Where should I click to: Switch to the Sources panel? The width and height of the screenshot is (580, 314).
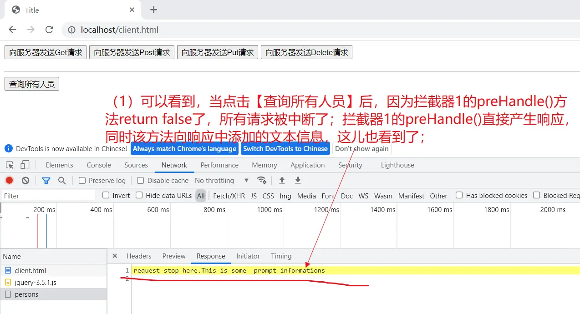tap(136, 165)
